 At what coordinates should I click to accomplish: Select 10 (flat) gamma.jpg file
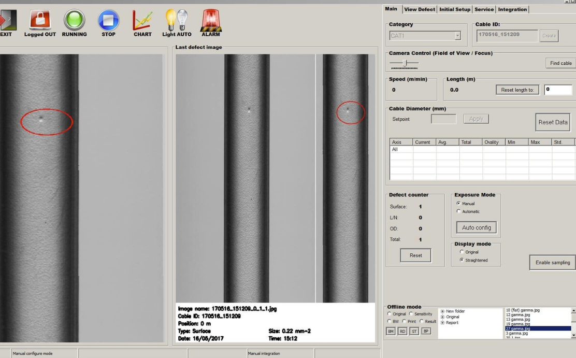click(523, 310)
